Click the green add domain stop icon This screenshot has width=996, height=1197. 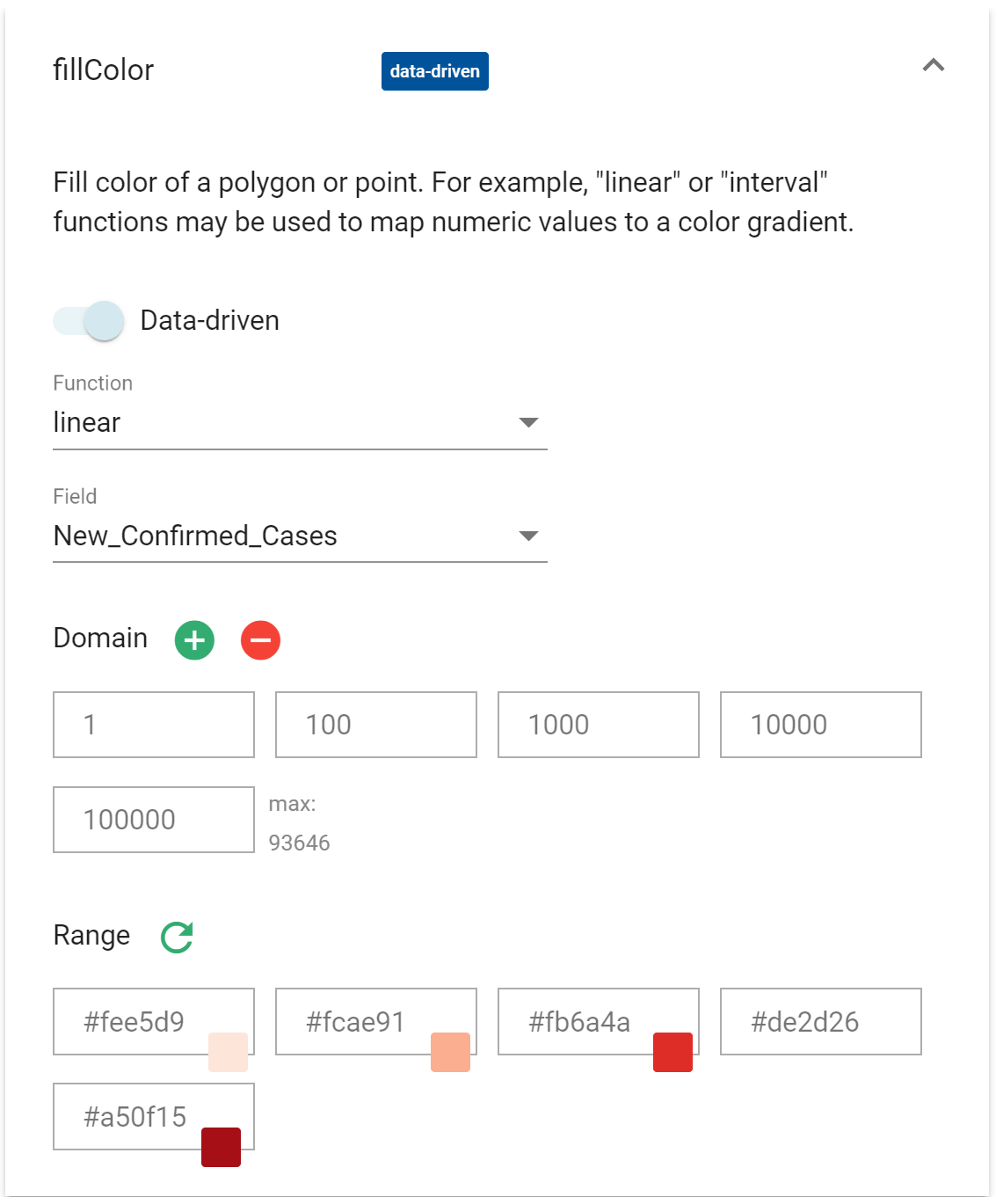[194, 639]
